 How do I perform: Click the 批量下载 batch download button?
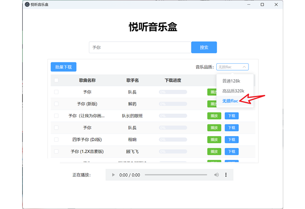[64, 67]
